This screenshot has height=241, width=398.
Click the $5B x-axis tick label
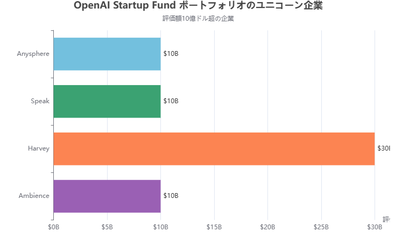tap(107, 227)
